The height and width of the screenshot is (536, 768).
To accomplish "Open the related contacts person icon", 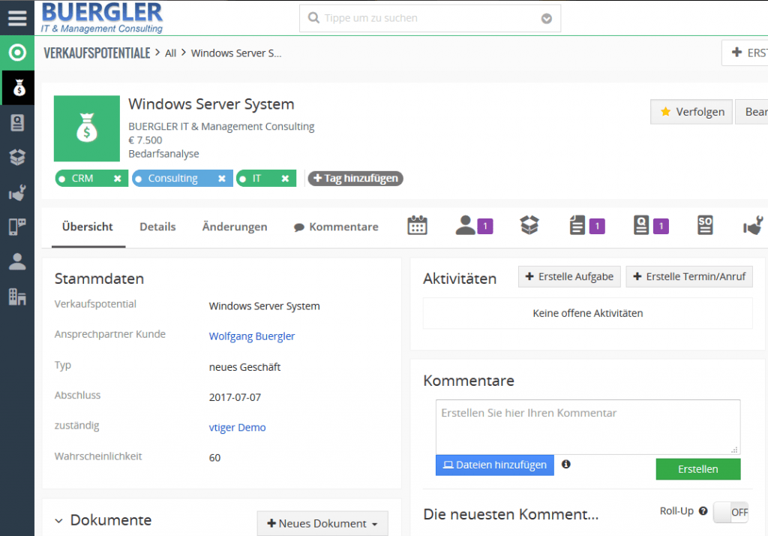I will pos(466,225).
